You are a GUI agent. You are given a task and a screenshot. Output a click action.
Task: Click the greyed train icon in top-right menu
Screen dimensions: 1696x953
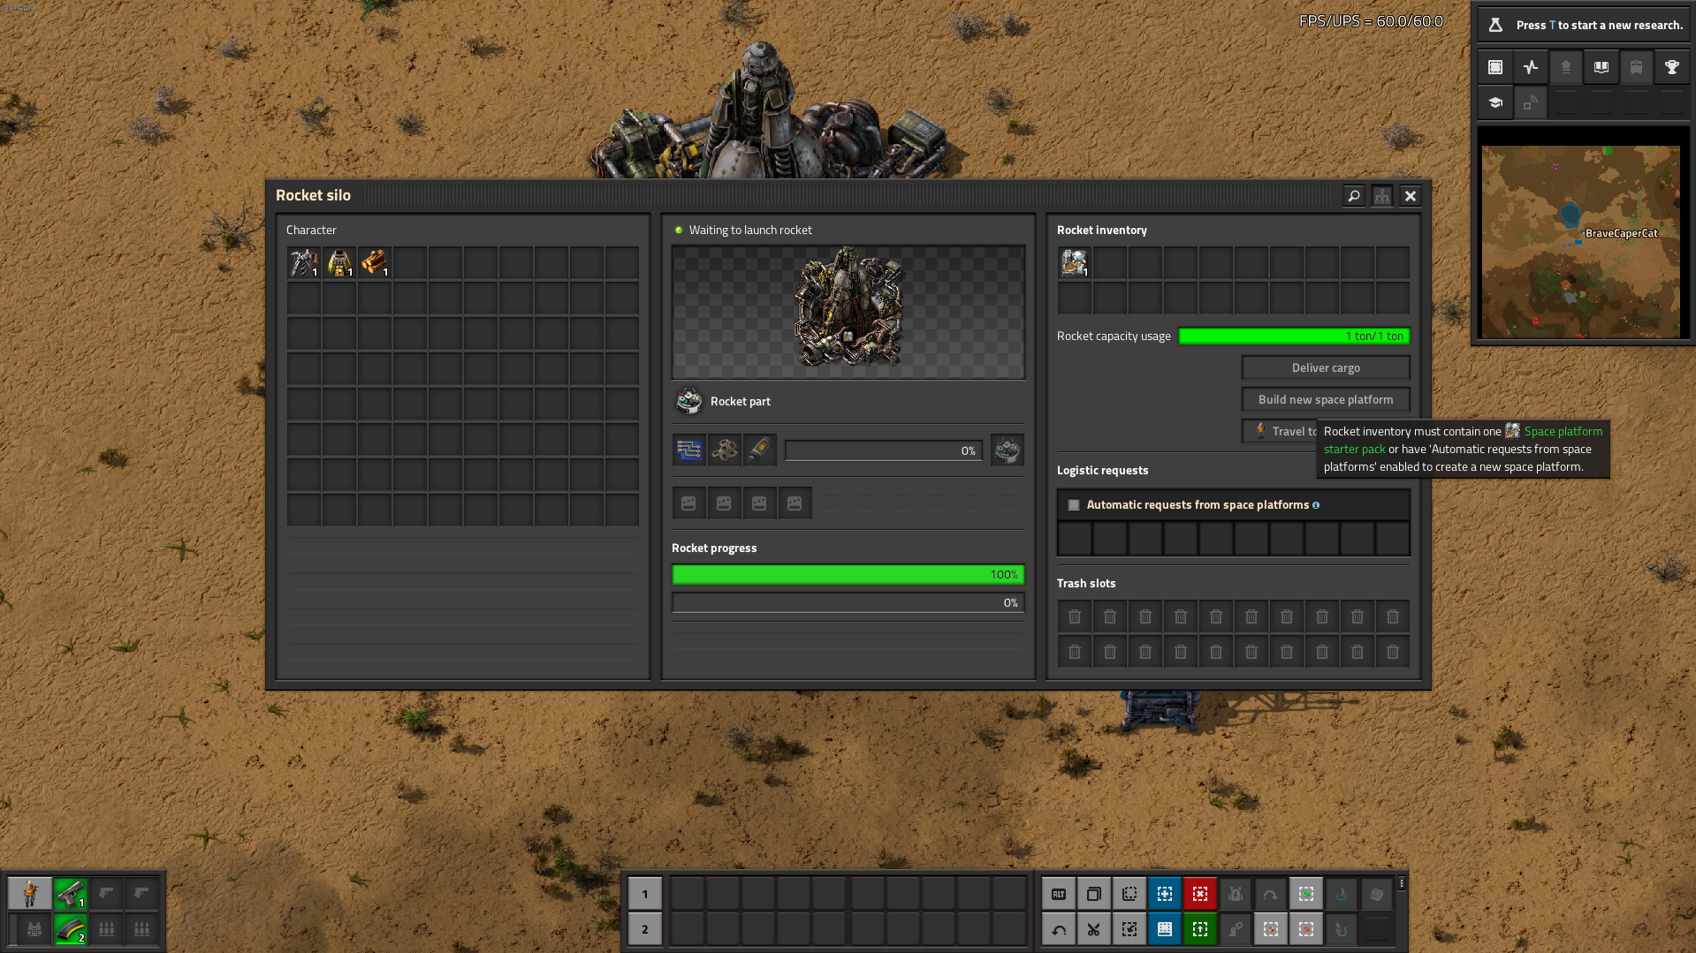(x=1637, y=67)
